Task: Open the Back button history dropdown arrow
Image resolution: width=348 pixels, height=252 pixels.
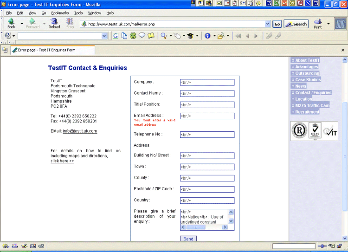Action: (x=22, y=24)
